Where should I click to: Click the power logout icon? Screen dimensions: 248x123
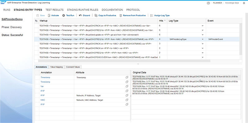244,3
